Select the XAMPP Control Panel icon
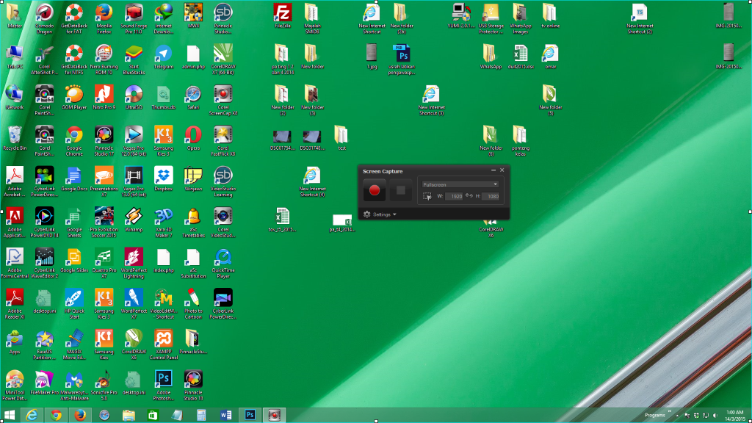Screen dimensions: 752x423 (x=164, y=344)
